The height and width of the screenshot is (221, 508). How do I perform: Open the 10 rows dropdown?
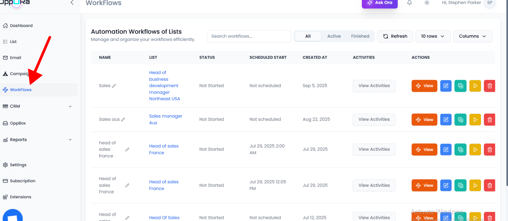click(433, 36)
